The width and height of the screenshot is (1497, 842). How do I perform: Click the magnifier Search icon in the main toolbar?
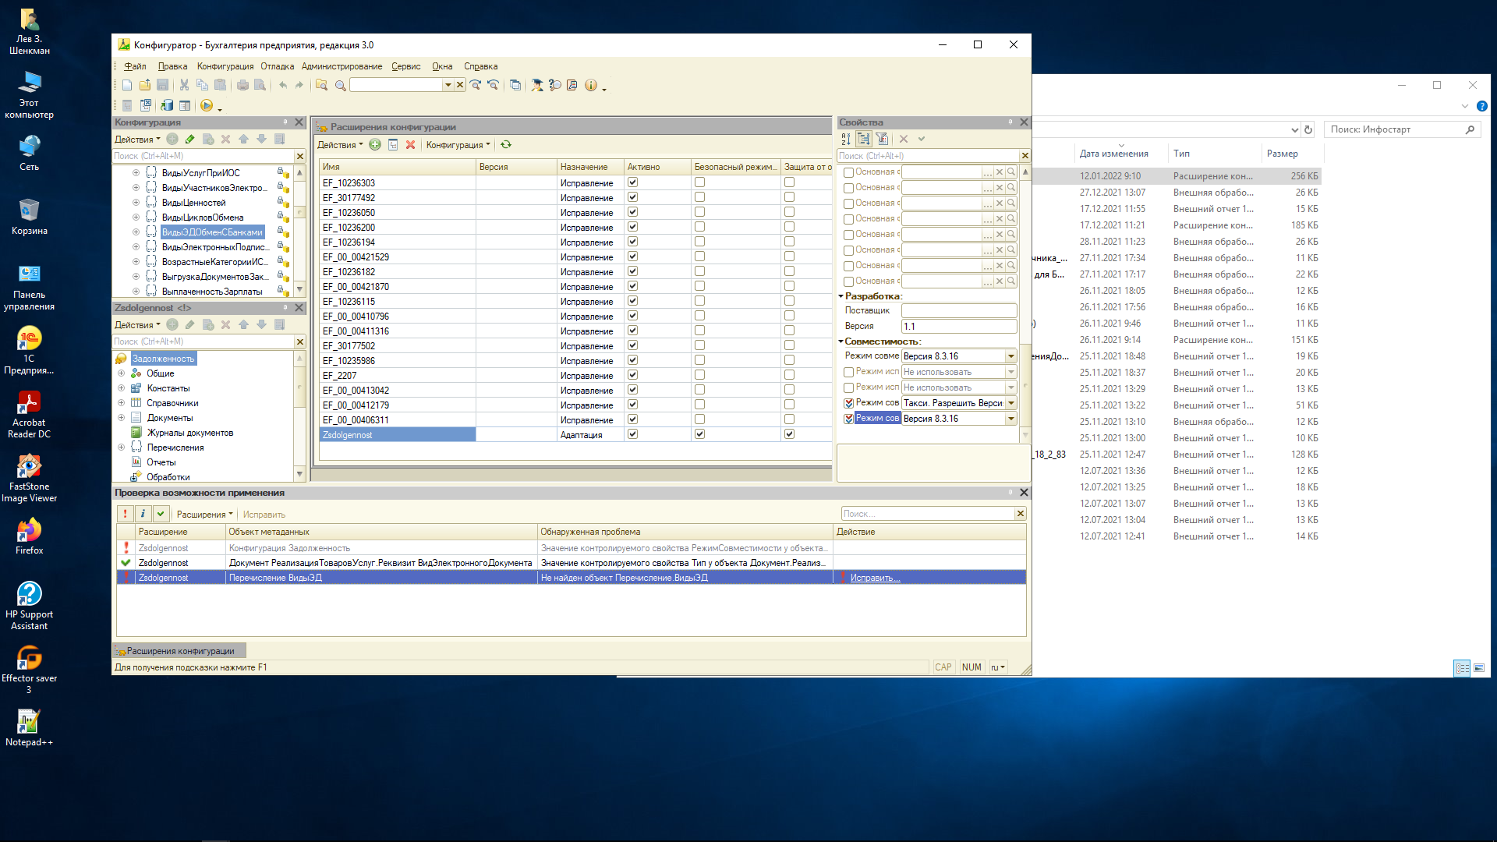[x=340, y=85]
